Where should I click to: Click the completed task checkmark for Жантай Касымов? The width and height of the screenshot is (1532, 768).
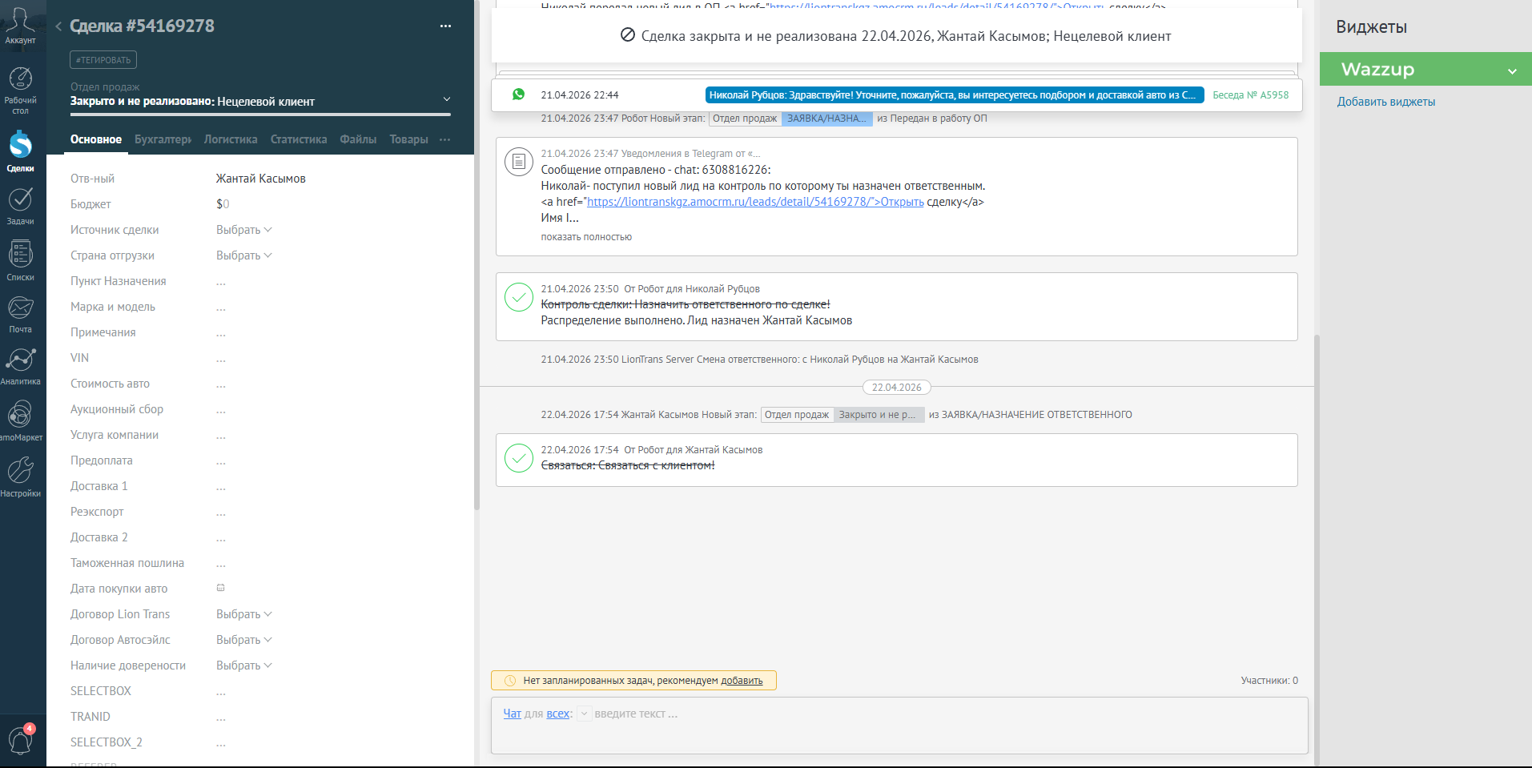pyautogui.click(x=519, y=458)
